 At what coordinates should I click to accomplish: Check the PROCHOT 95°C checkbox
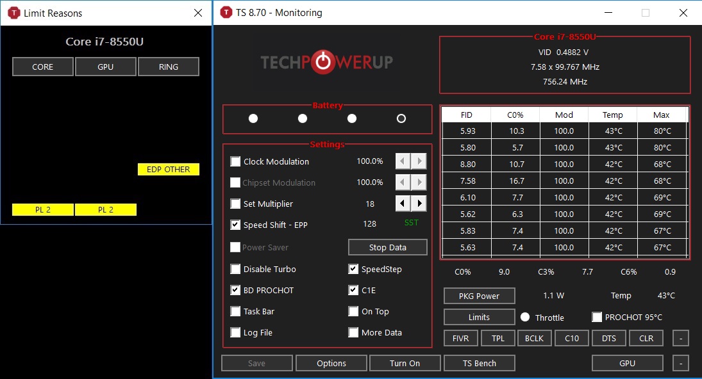click(597, 317)
